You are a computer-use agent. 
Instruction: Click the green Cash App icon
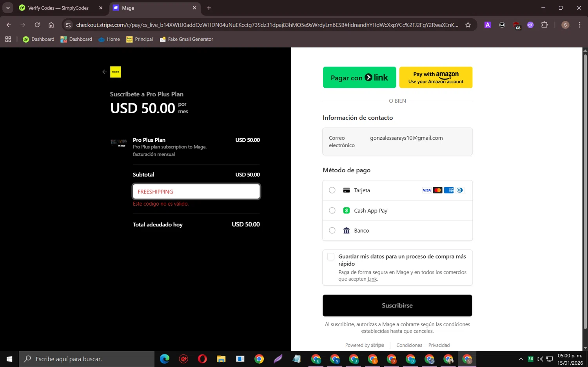click(347, 211)
